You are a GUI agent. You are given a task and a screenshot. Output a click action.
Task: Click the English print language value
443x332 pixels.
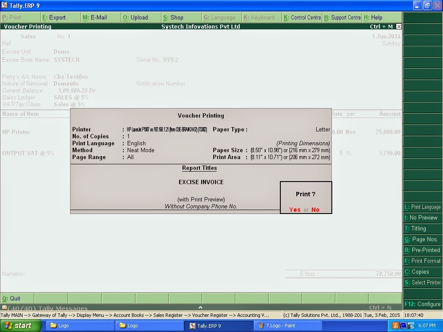[136, 144]
